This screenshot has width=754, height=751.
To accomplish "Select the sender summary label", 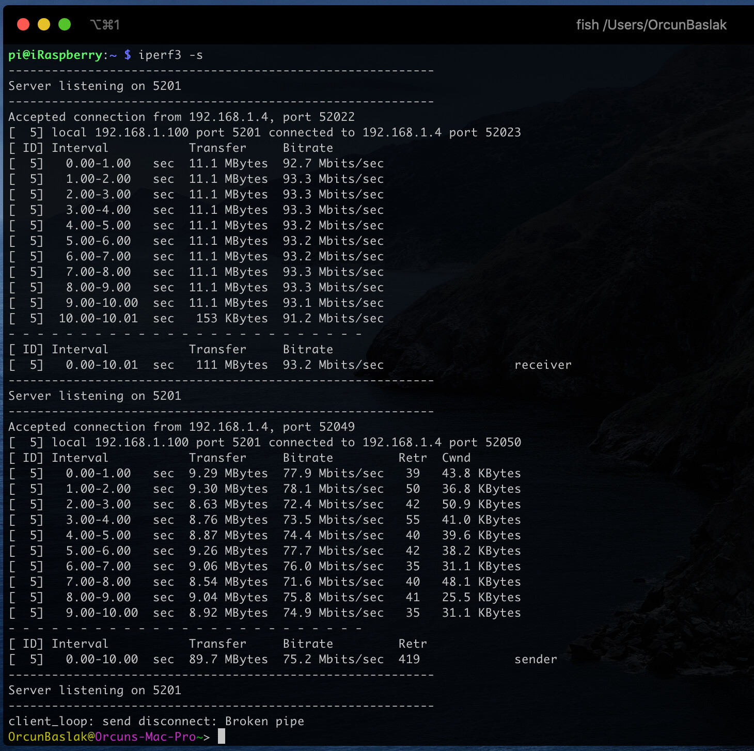I will tap(536, 659).
